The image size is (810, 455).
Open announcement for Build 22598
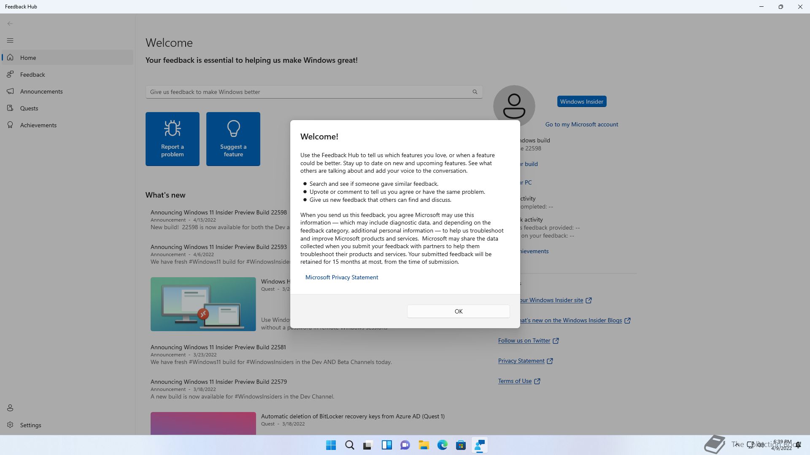click(x=219, y=212)
